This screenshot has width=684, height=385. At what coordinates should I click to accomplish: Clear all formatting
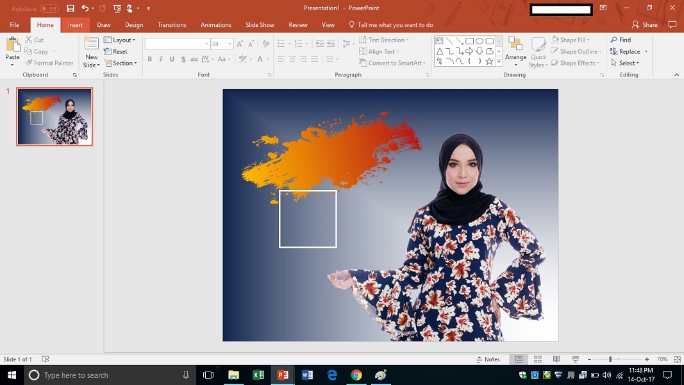click(x=265, y=44)
